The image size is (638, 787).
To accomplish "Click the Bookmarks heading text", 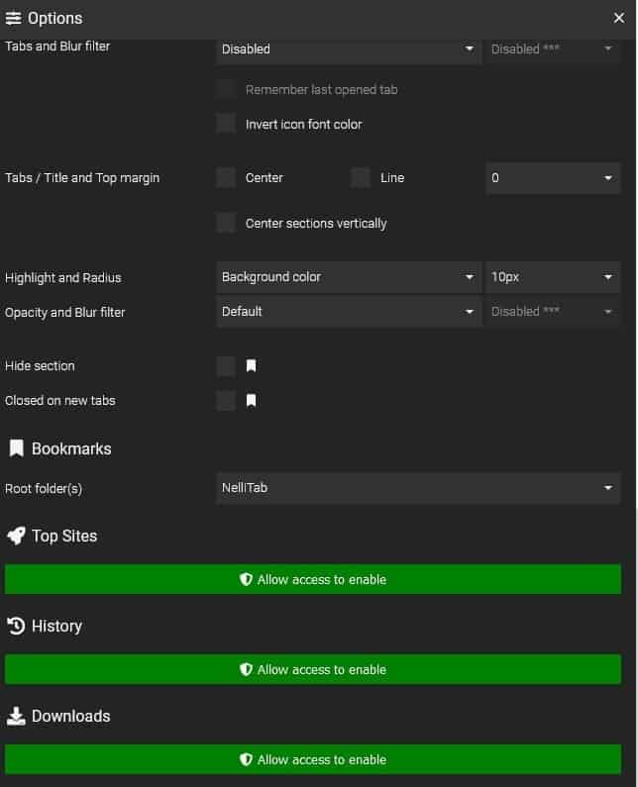I will coord(71,448).
